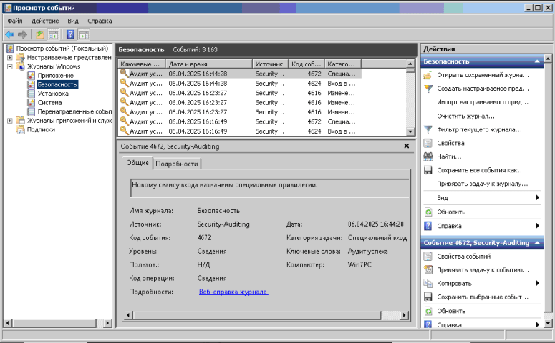Sort by the Источник column header
Viewport: 555px width, 343px height.
tap(271, 64)
